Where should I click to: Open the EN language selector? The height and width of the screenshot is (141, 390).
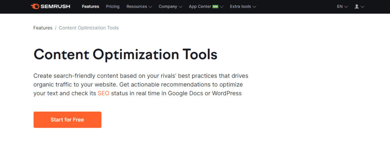point(342,7)
